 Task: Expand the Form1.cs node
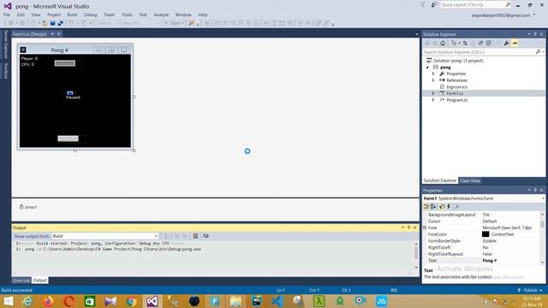pos(433,93)
